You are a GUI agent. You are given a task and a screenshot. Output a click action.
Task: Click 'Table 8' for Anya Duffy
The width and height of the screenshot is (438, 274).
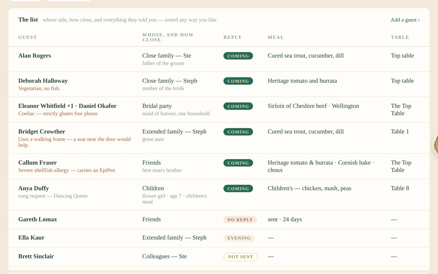(x=400, y=188)
